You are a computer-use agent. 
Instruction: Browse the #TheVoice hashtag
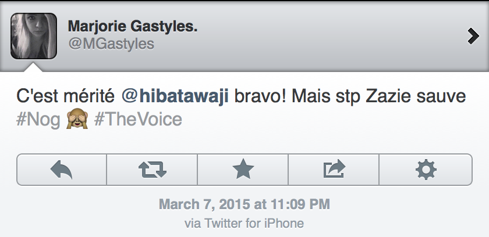coord(137,120)
